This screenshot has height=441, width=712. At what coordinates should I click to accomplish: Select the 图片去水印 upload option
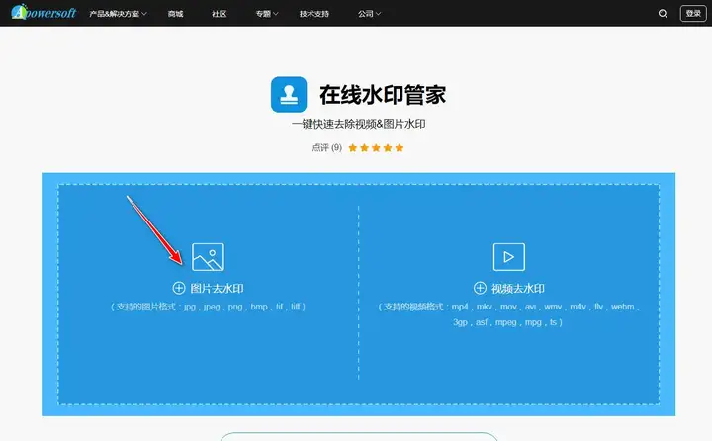tap(217, 288)
